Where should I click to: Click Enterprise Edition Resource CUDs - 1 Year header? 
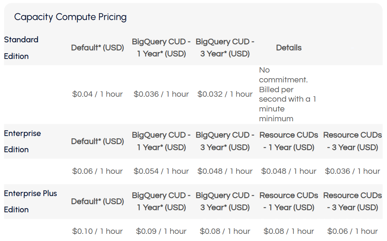coord(289,141)
